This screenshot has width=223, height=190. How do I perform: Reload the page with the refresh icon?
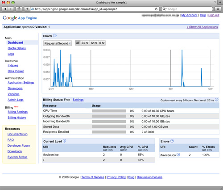(156, 9)
